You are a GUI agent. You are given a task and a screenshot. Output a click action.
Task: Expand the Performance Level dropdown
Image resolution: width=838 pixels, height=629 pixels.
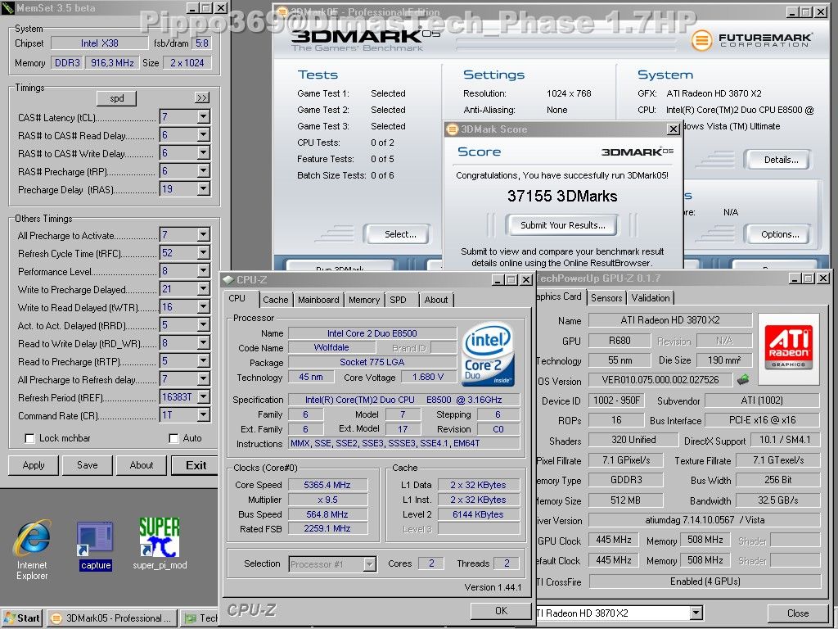[x=203, y=270]
